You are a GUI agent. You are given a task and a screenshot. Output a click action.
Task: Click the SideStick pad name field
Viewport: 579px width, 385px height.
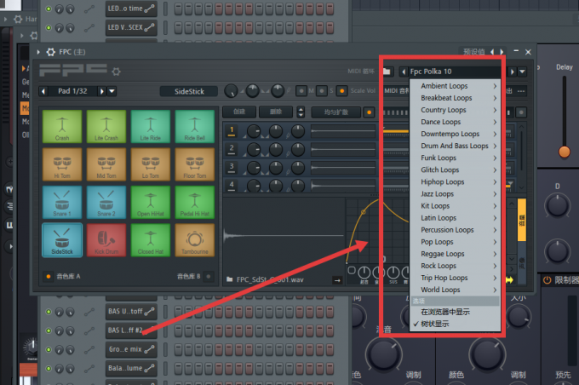tap(189, 91)
